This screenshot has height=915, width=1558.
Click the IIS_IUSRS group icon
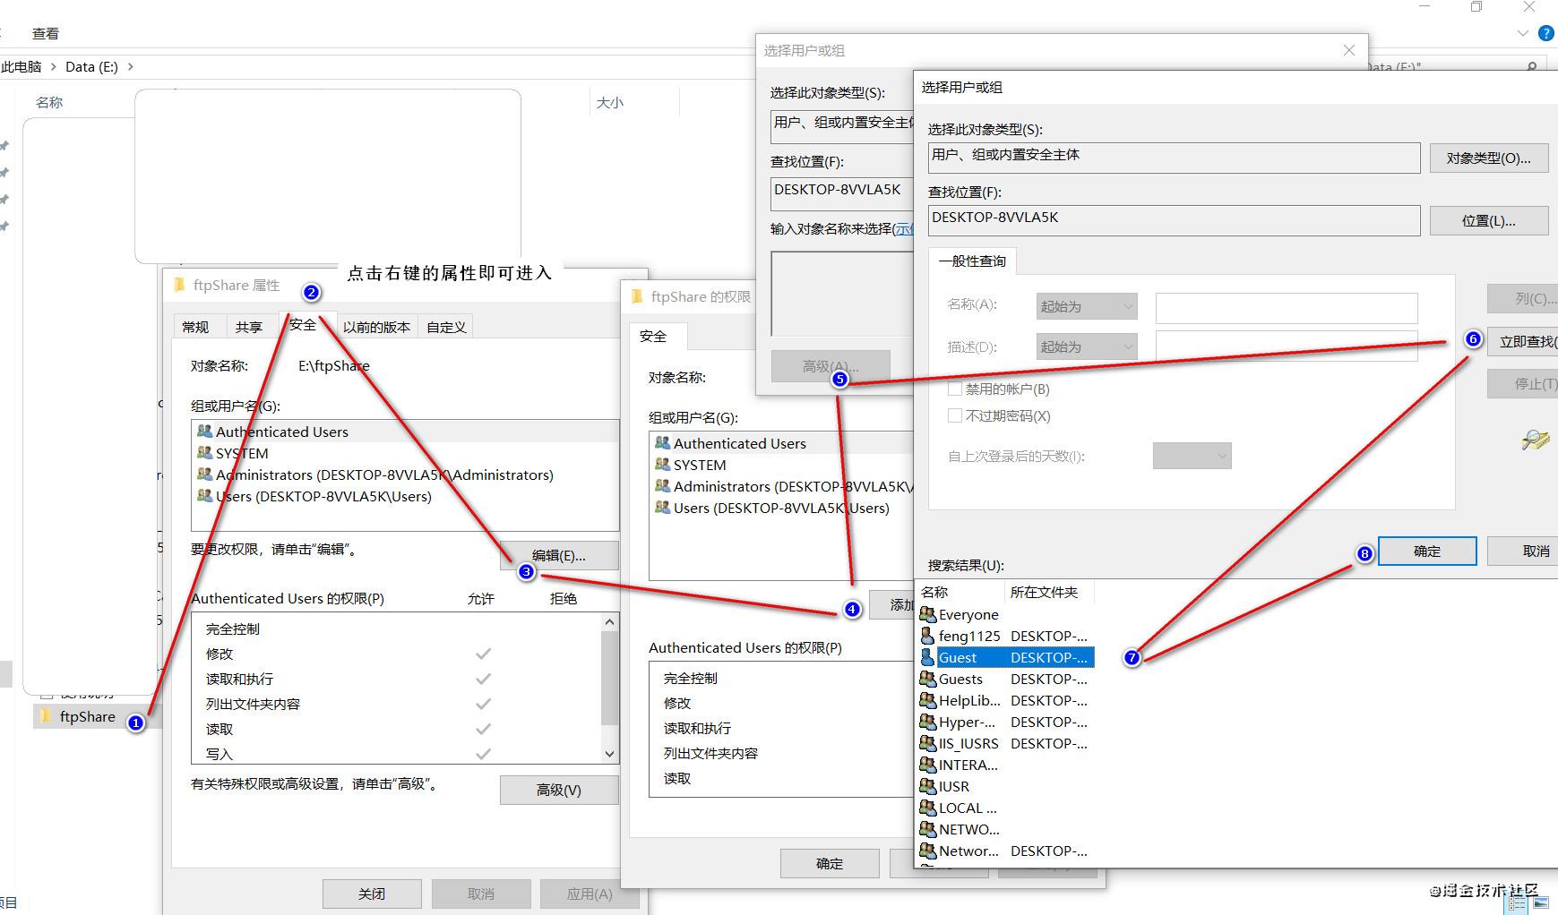tap(928, 743)
